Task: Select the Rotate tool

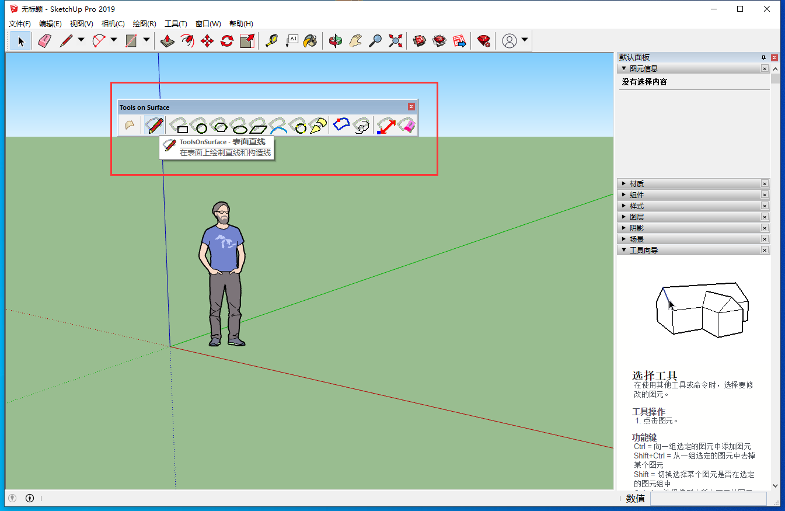Action: coord(227,41)
